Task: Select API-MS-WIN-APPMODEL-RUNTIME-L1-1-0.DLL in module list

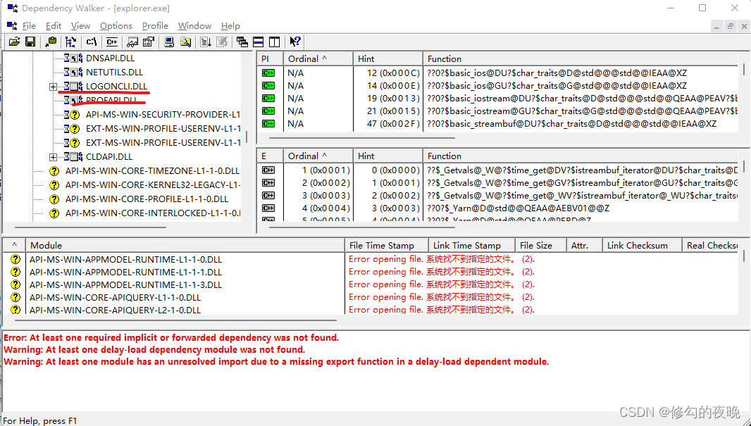Action: point(125,259)
